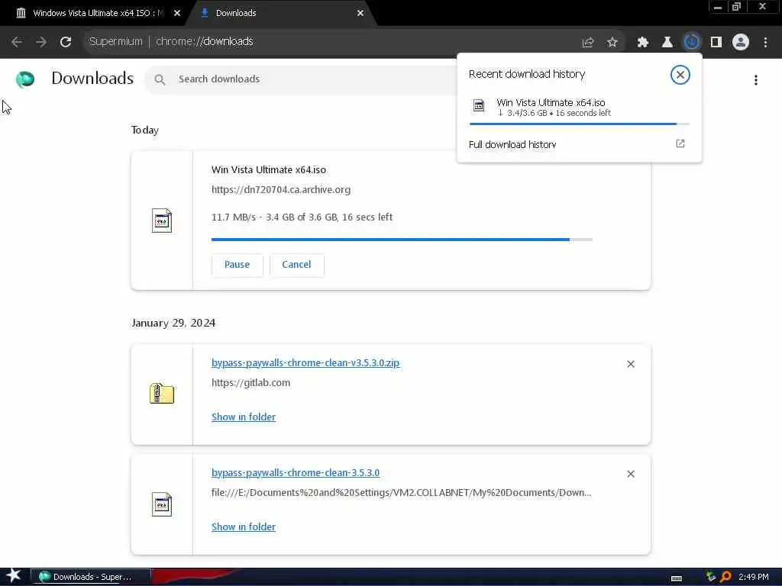This screenshot has height=586, width=782.
Task: Show the zip file in folder
Action: tap(244, 417)
